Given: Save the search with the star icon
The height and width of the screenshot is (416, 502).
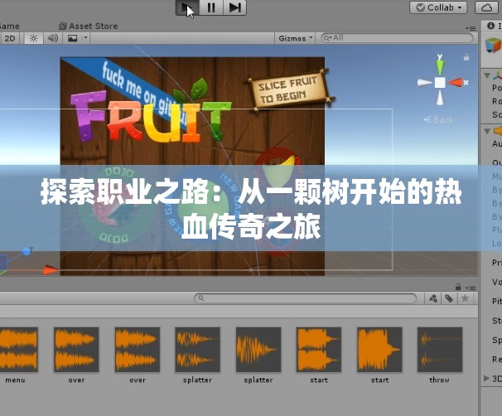Looking at the screenshot, I should tap(466, 298).
